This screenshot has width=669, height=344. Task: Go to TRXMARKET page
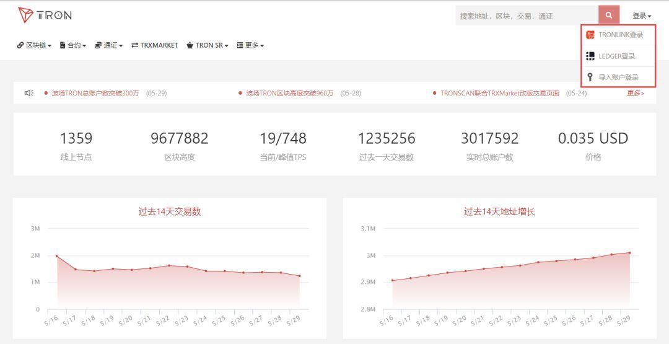tap(154, 45)
